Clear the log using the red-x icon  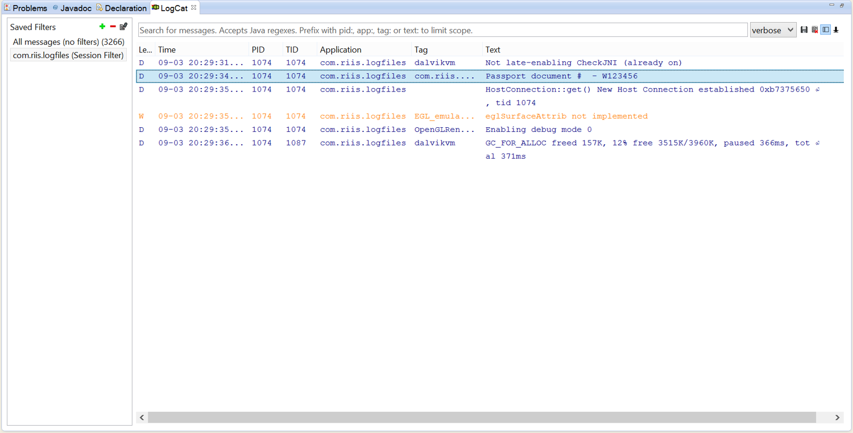815,30
